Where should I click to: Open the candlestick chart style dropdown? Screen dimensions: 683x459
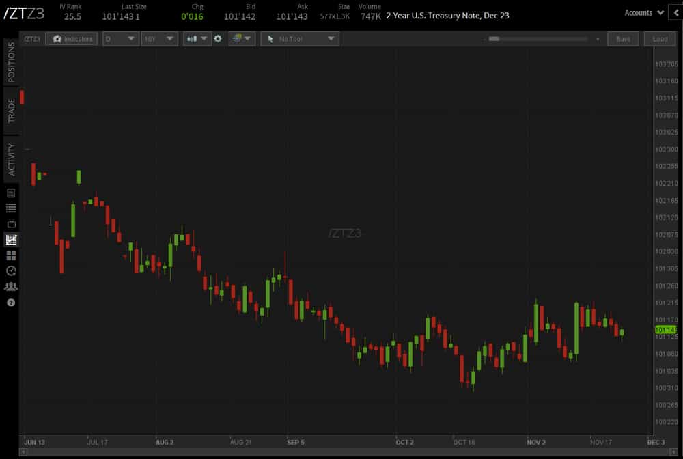coord(197,39)
